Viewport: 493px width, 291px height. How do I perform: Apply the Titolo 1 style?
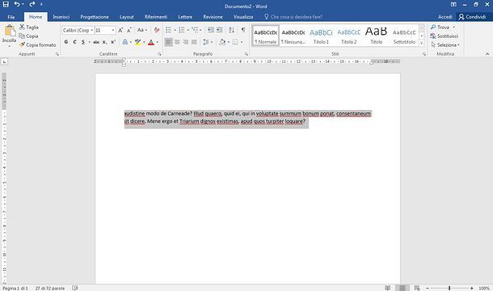pyautogui.click(x=321, y=36)
